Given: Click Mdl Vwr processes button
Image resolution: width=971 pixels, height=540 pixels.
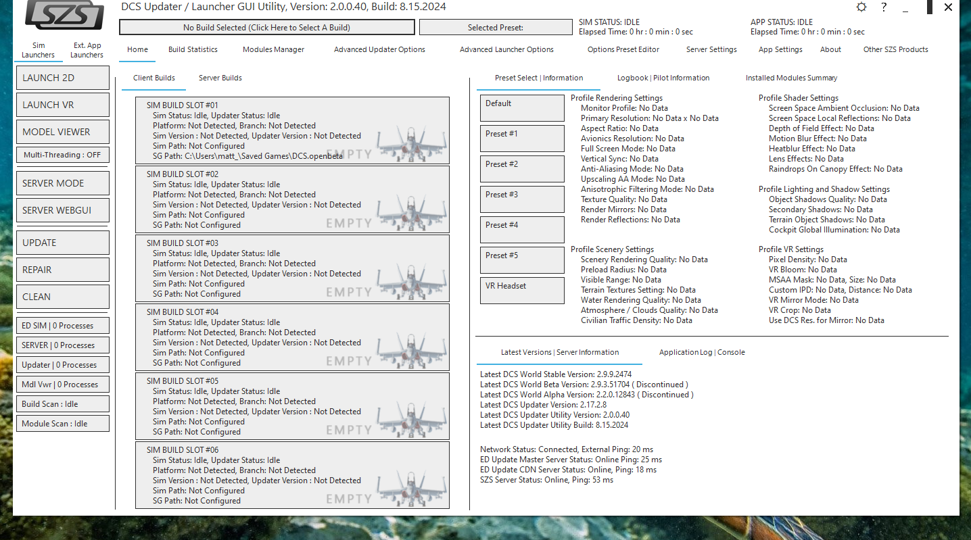Looking at the screenshot, I should pyautogui.click(x=62, y=385).
